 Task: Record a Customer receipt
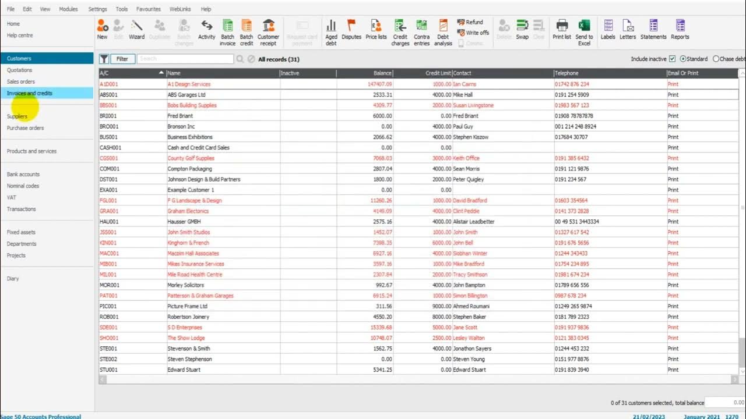pyautogui.click(x=268, y=33)
